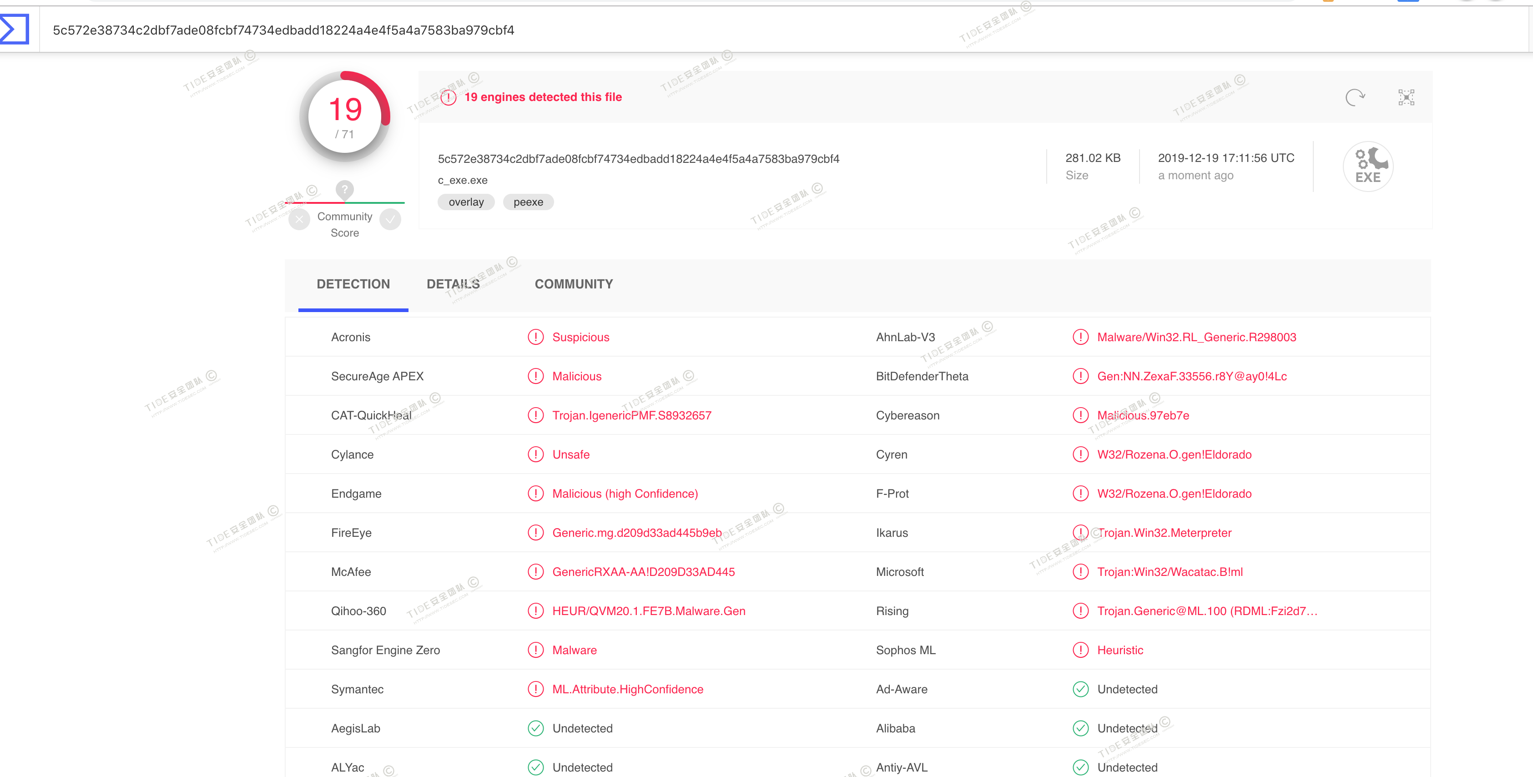Click the community score question mark icon

344,190
